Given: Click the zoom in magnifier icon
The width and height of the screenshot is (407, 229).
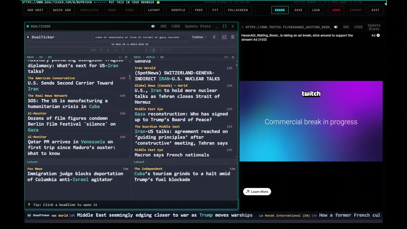Looking at the screenshot, I should [x=108, y=50].
